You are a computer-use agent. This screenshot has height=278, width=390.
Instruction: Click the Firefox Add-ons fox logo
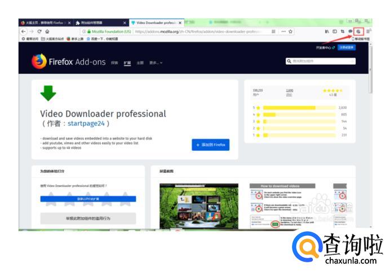pyautogui.click(x=39, y=61)
